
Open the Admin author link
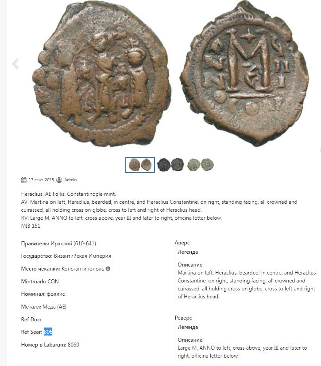point(70,180)
